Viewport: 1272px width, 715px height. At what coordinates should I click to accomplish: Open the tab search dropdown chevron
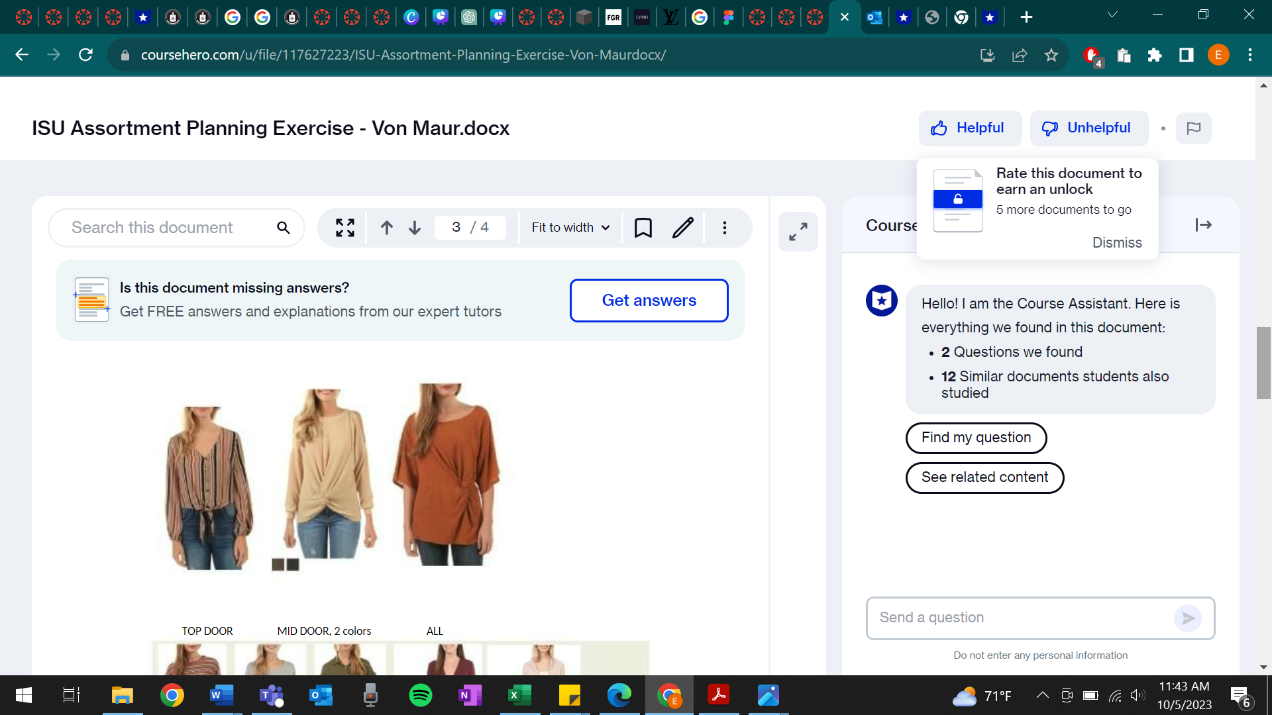[1112, 15]
